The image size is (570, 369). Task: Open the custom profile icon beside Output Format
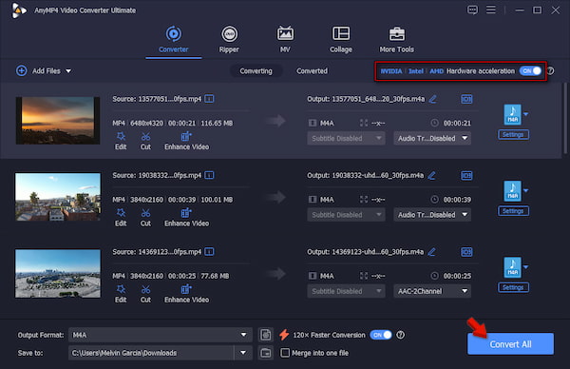point(266,335)
